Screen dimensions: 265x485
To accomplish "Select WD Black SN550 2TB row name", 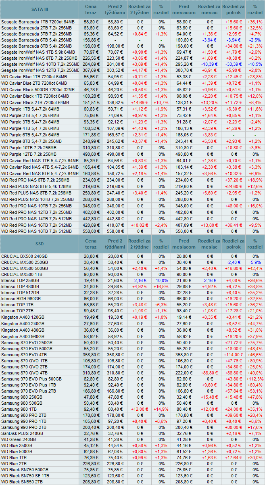I will coord(22,482).
